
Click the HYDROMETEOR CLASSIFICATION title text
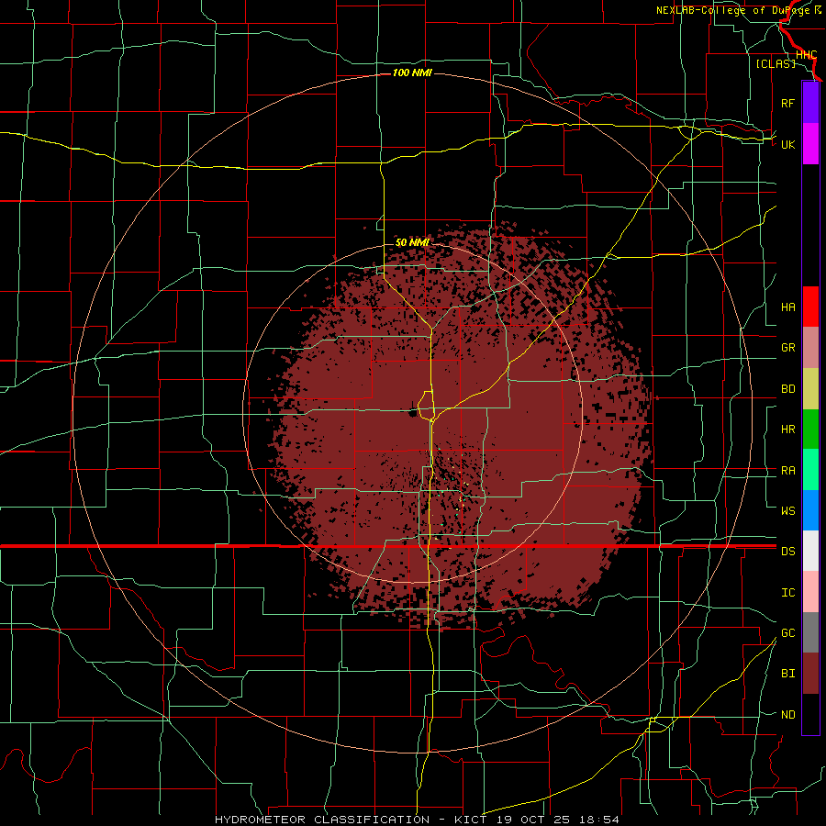[322, 820]
